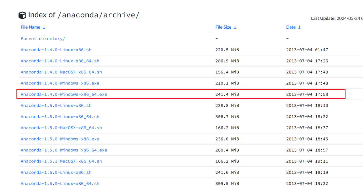Click the date 2013-07-04 17:26
363x193 pixels.
click(x=307, y=61)
